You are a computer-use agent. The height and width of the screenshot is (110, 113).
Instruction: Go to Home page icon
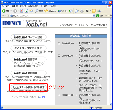(x=31, y=11)
